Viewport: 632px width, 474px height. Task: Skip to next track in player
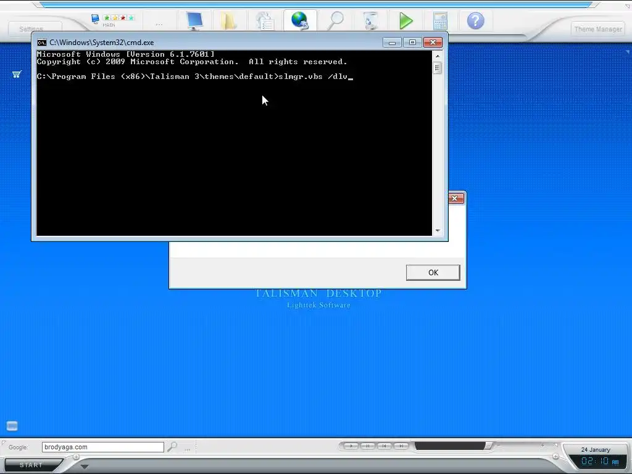click(x=401, y=446)
